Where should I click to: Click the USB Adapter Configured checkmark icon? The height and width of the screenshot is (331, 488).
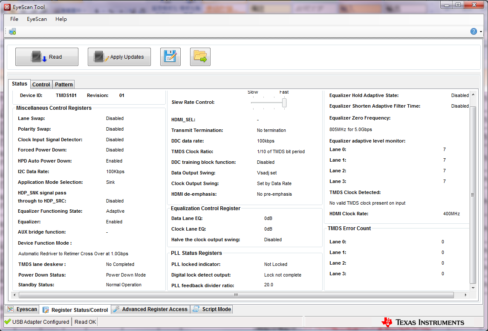(x=8, y=322)
